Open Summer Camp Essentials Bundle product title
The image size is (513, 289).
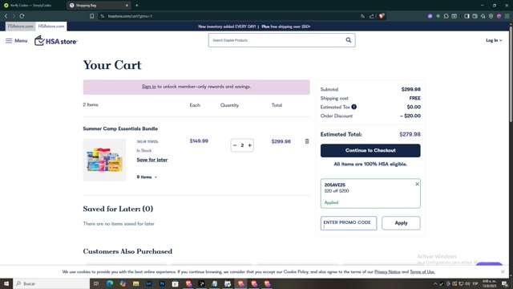[x=120, y=128]
